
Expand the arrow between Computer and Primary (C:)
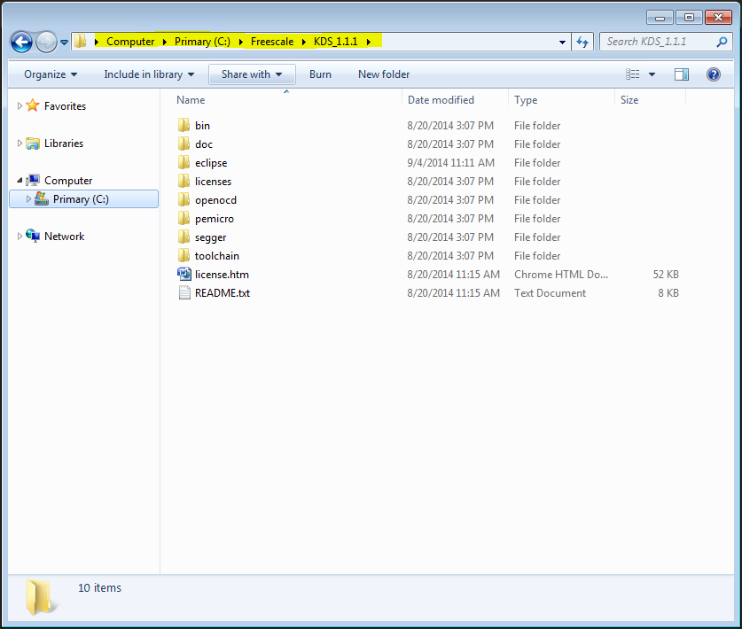pos(164,43)
